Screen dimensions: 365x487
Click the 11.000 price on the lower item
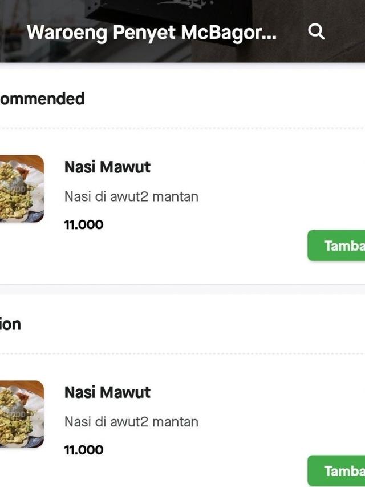point(83,449)
